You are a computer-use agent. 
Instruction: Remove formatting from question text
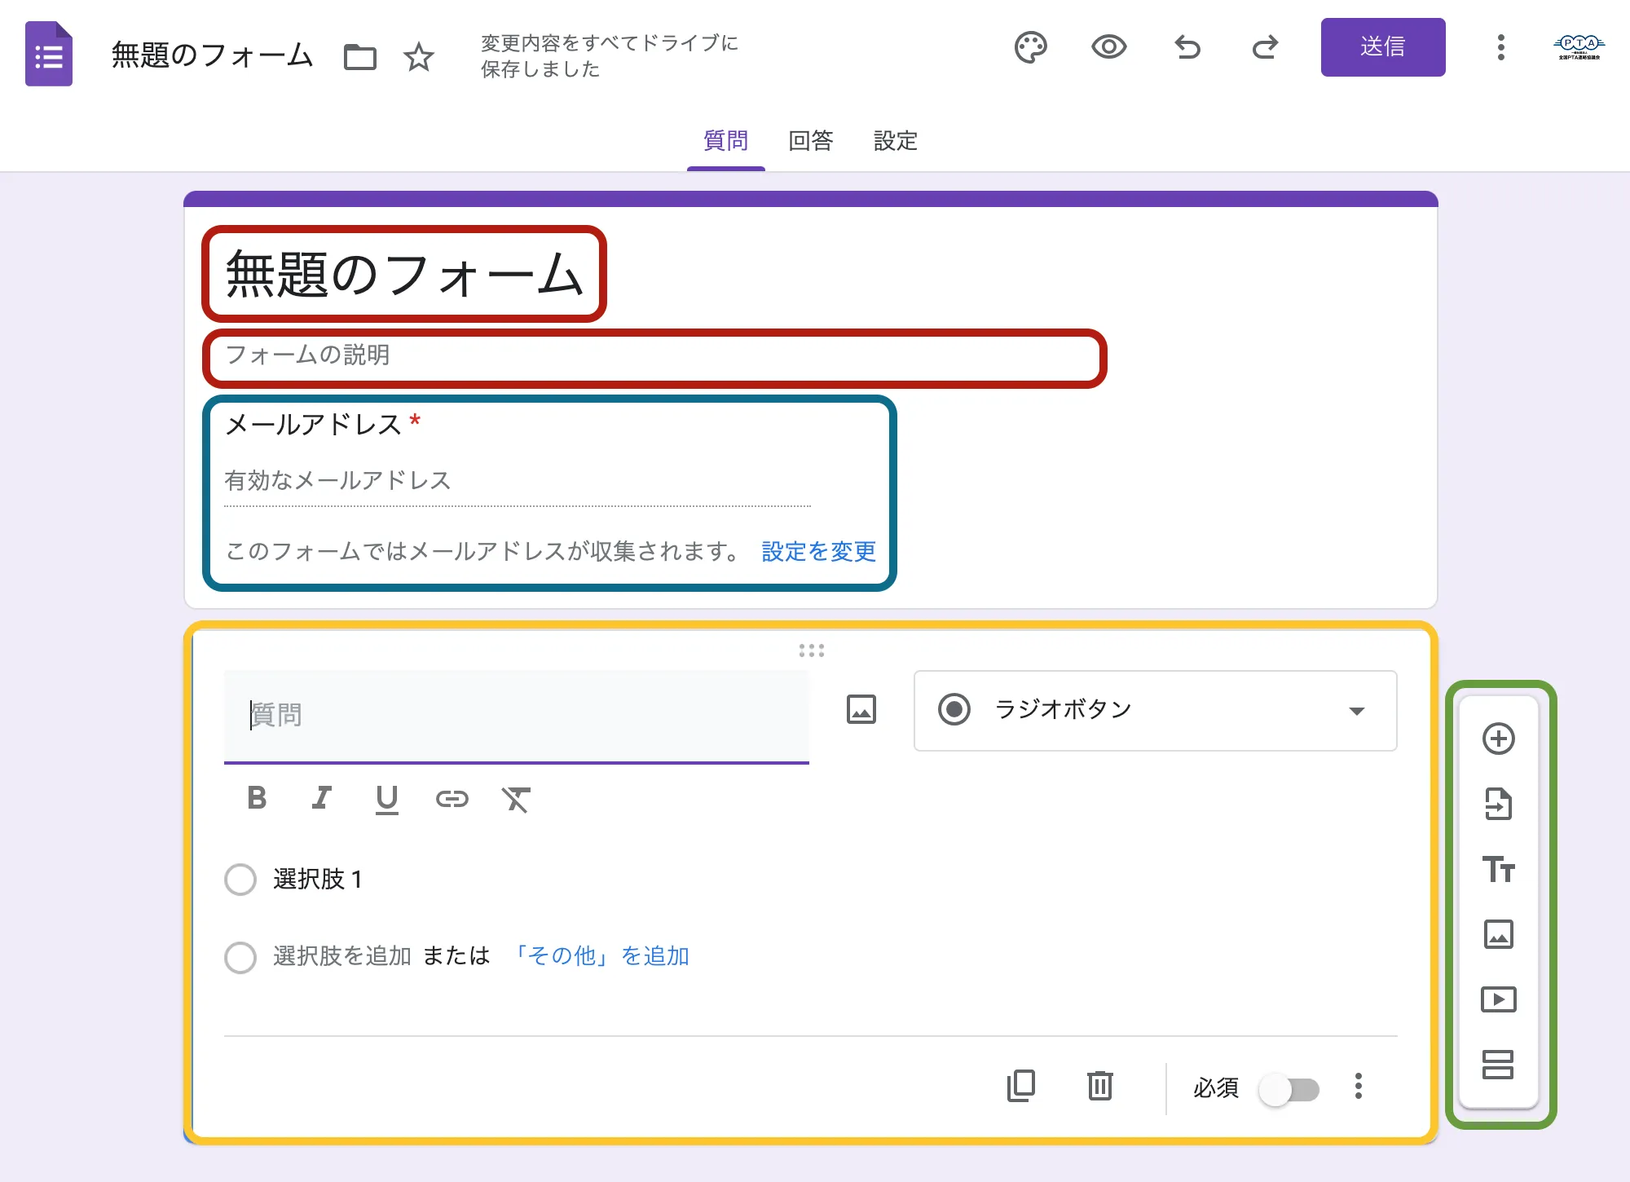click(516, 800)
